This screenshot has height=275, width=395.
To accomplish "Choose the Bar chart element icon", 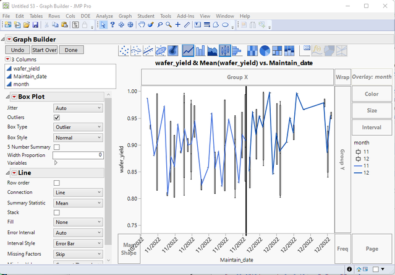I will [201, 50].
